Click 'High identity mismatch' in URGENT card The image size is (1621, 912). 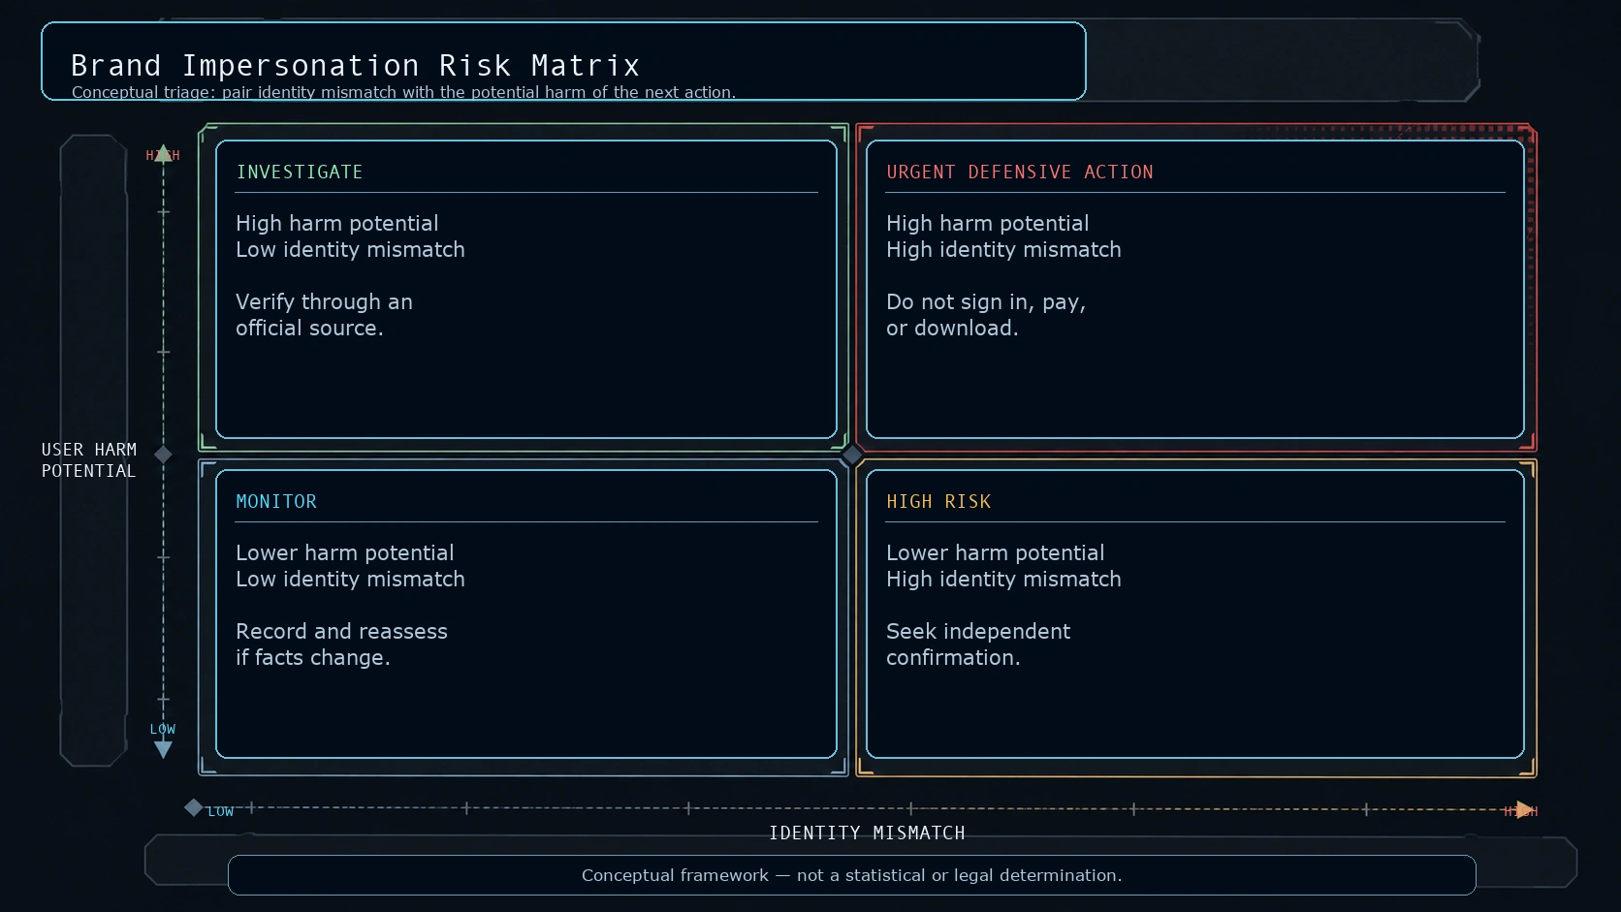click(x=1003, y=250)
